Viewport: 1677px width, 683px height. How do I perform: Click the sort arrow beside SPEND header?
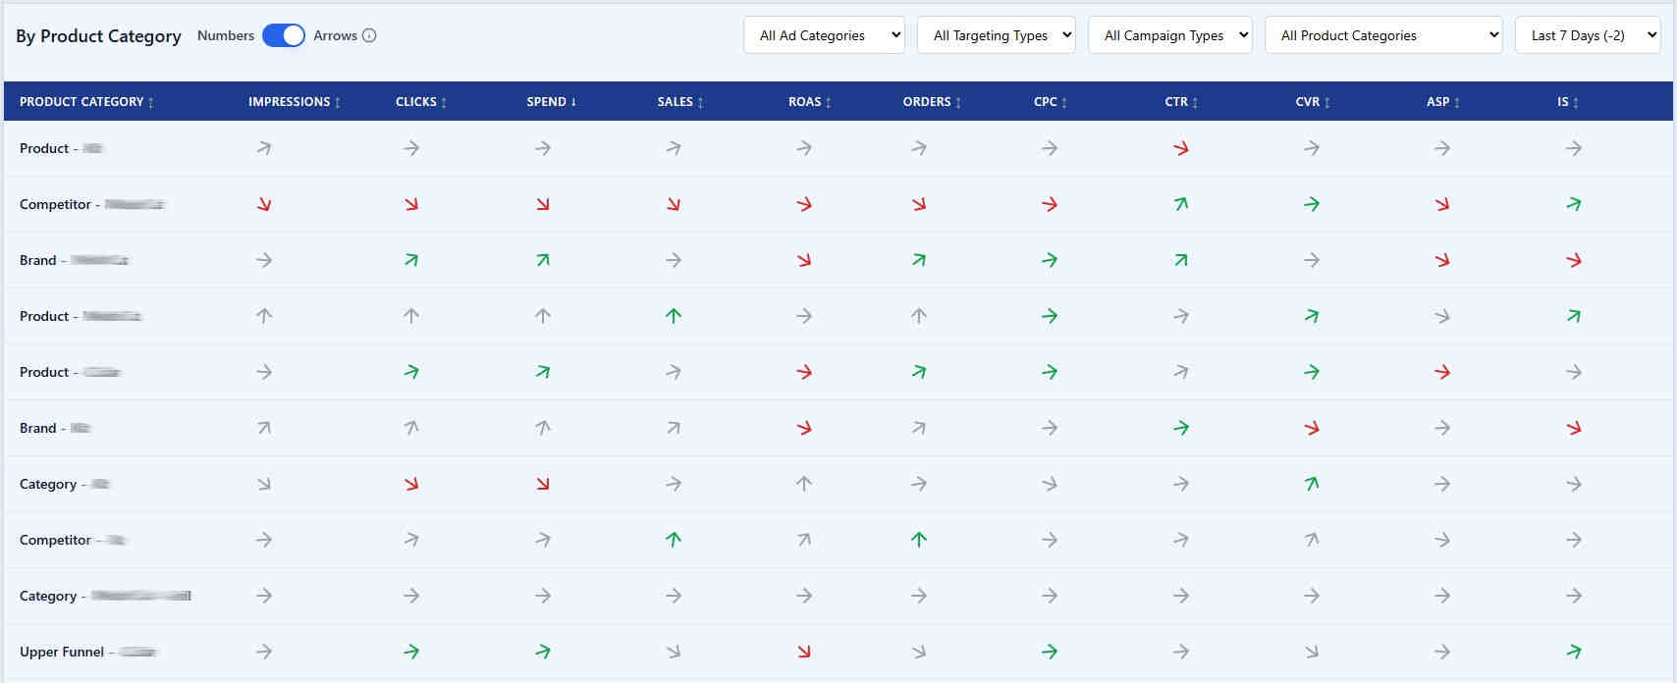[x=573, y=102]
